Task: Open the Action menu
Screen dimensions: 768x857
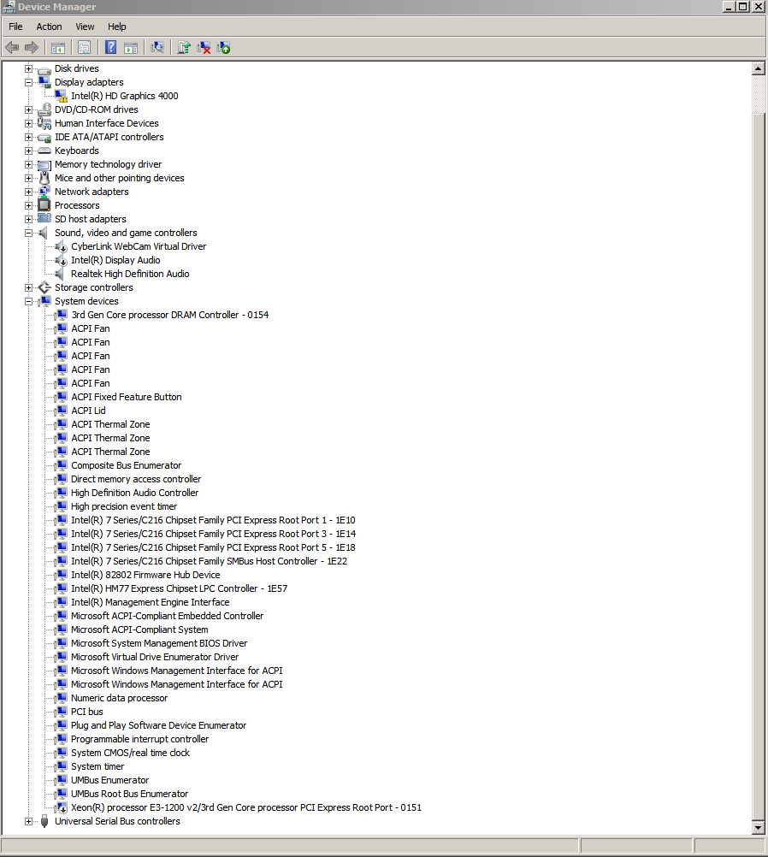Action: pyautogui.click(x=50, y=27)
